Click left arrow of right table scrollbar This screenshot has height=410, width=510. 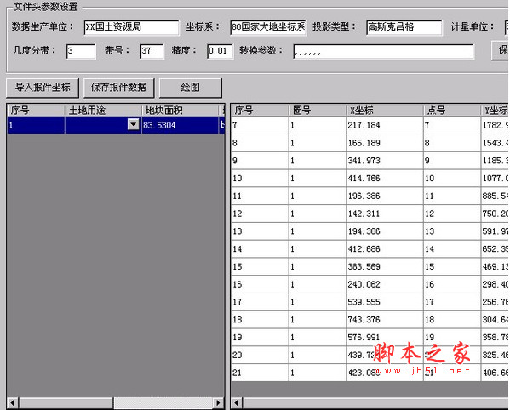coord(237,403)
